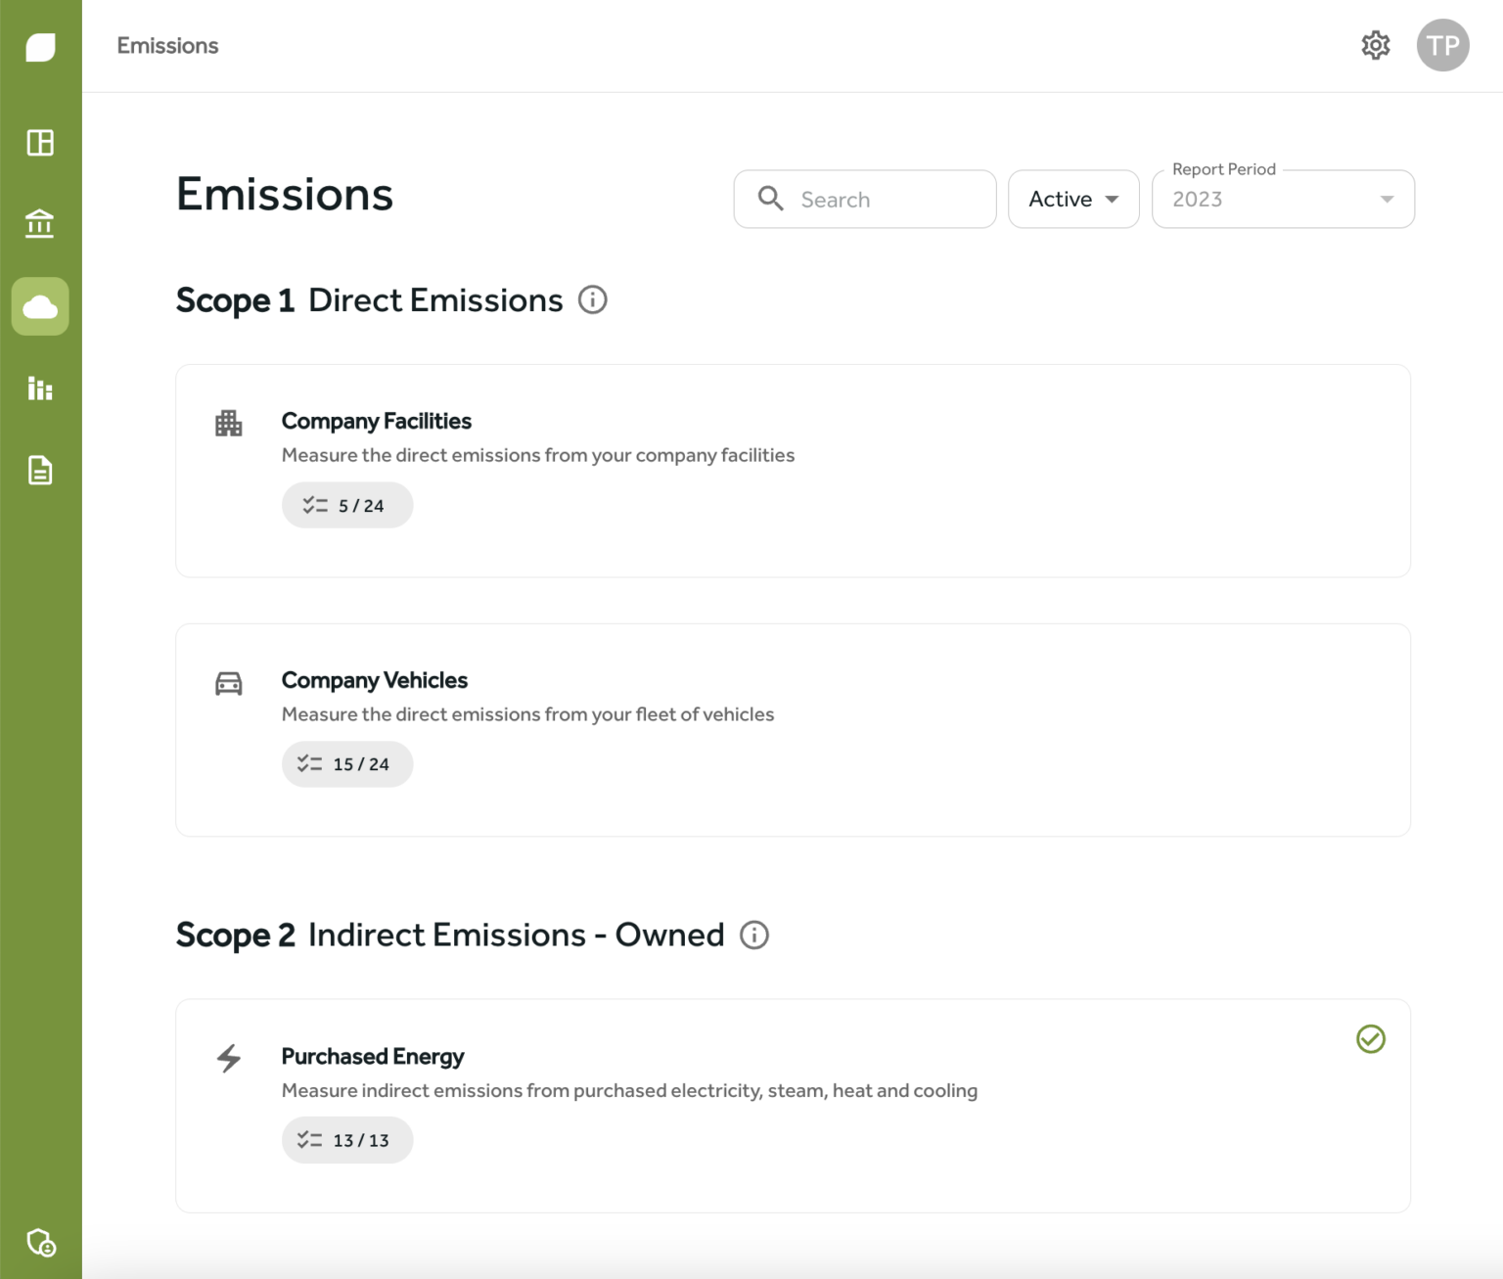Open the TP profile avatar menu
This screenshot has height=1279, width=1503.
coord(1442,45)
